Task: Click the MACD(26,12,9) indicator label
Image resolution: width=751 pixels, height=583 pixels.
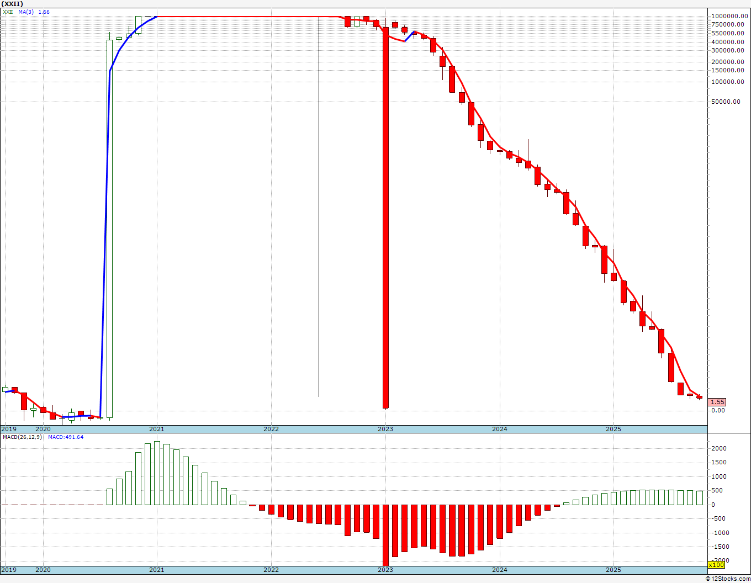Action: pos(23,437)
